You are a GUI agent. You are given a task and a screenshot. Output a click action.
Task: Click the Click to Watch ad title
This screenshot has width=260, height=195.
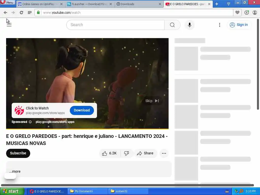pos(37,108)
